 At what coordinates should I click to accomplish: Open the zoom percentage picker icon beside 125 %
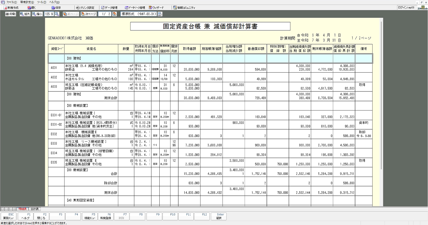[57, 14]
